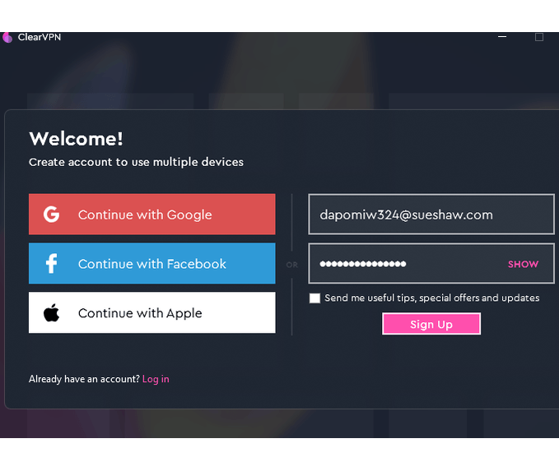Screen dimensions: 559x471
Task: Click the 'Already have an account?' text
Action: (84, 379)
